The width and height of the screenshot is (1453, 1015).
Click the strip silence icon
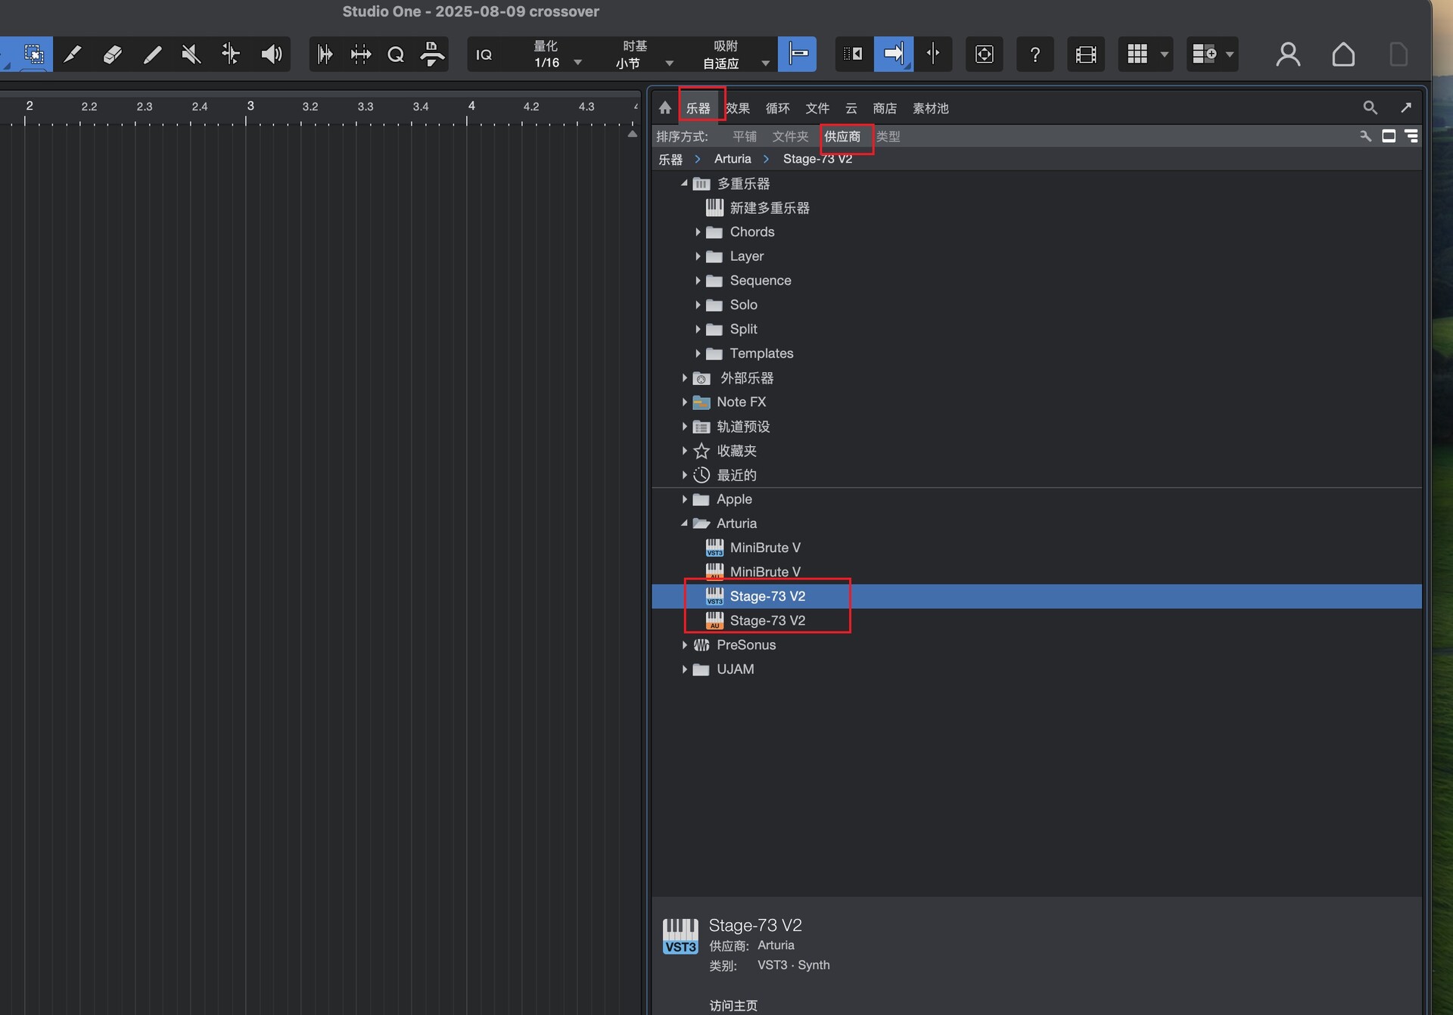325,54
